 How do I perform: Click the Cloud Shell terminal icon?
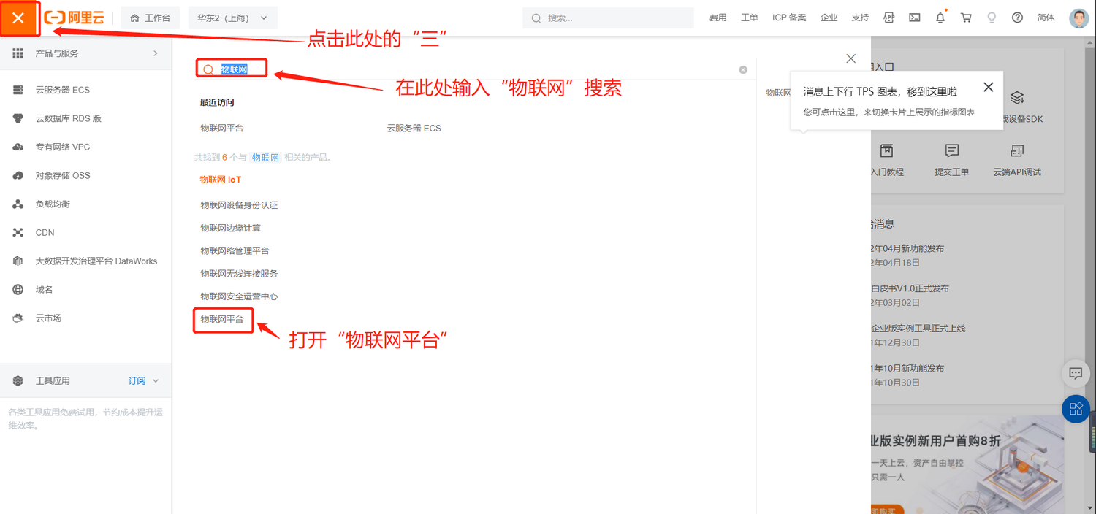(x=914, y=18)
